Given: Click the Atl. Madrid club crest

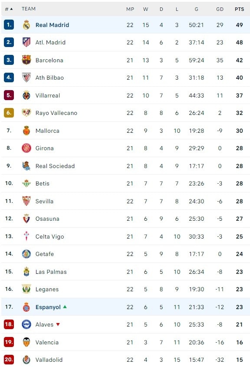Looking at the screenshot, I should (x=26, y=42).
